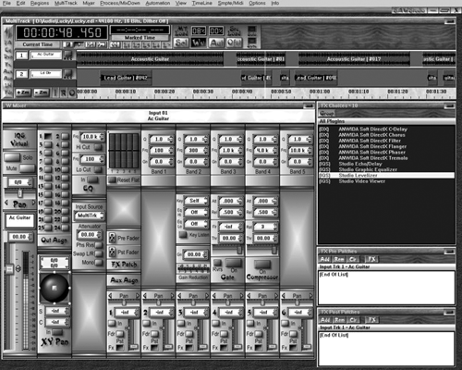Select Studio Levelizer in FX Choices list
Screen dimensions: 462x370
click(386, 176)
